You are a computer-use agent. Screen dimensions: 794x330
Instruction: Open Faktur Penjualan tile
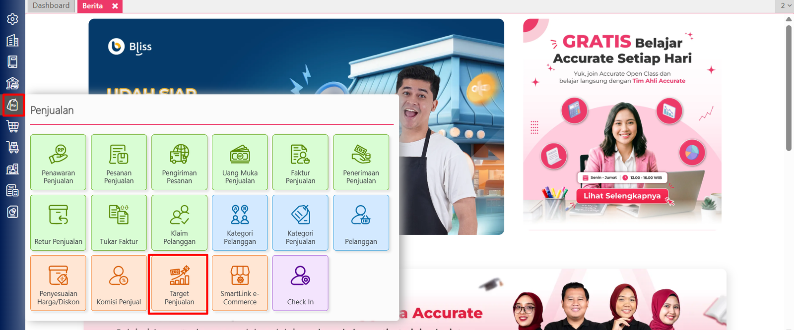300,163
